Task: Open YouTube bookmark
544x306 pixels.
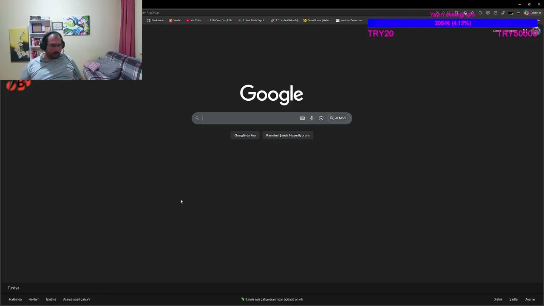Action: point(193,20)
